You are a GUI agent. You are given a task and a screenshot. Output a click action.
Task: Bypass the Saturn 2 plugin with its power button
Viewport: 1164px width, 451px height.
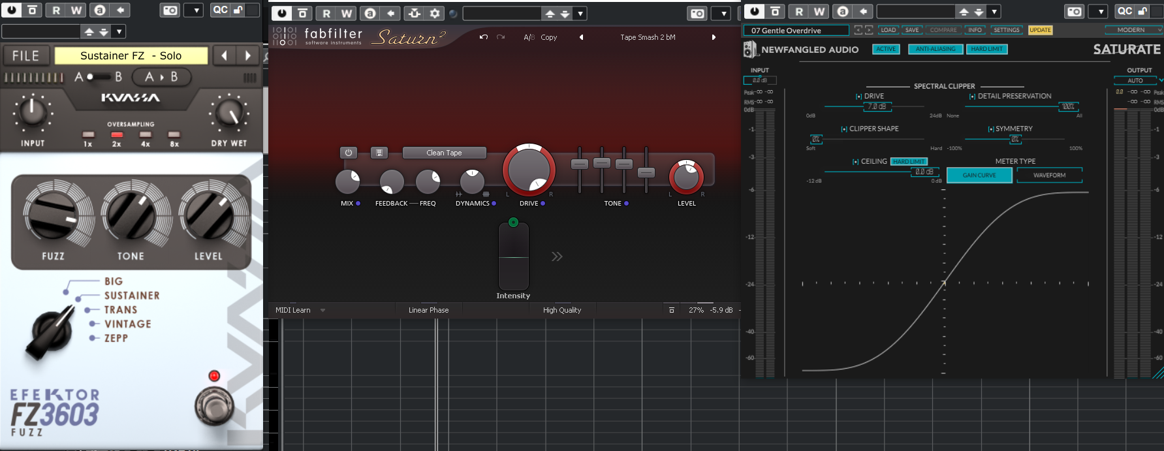coord(281,13)
